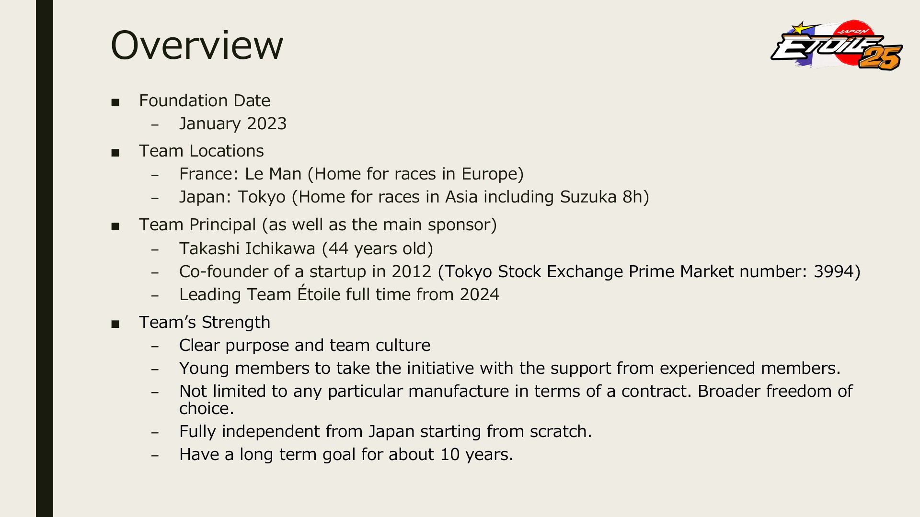Click the Not limited to any manufacture line
Viewport: 920px width, 517px height.
click(x=516, y=400)
